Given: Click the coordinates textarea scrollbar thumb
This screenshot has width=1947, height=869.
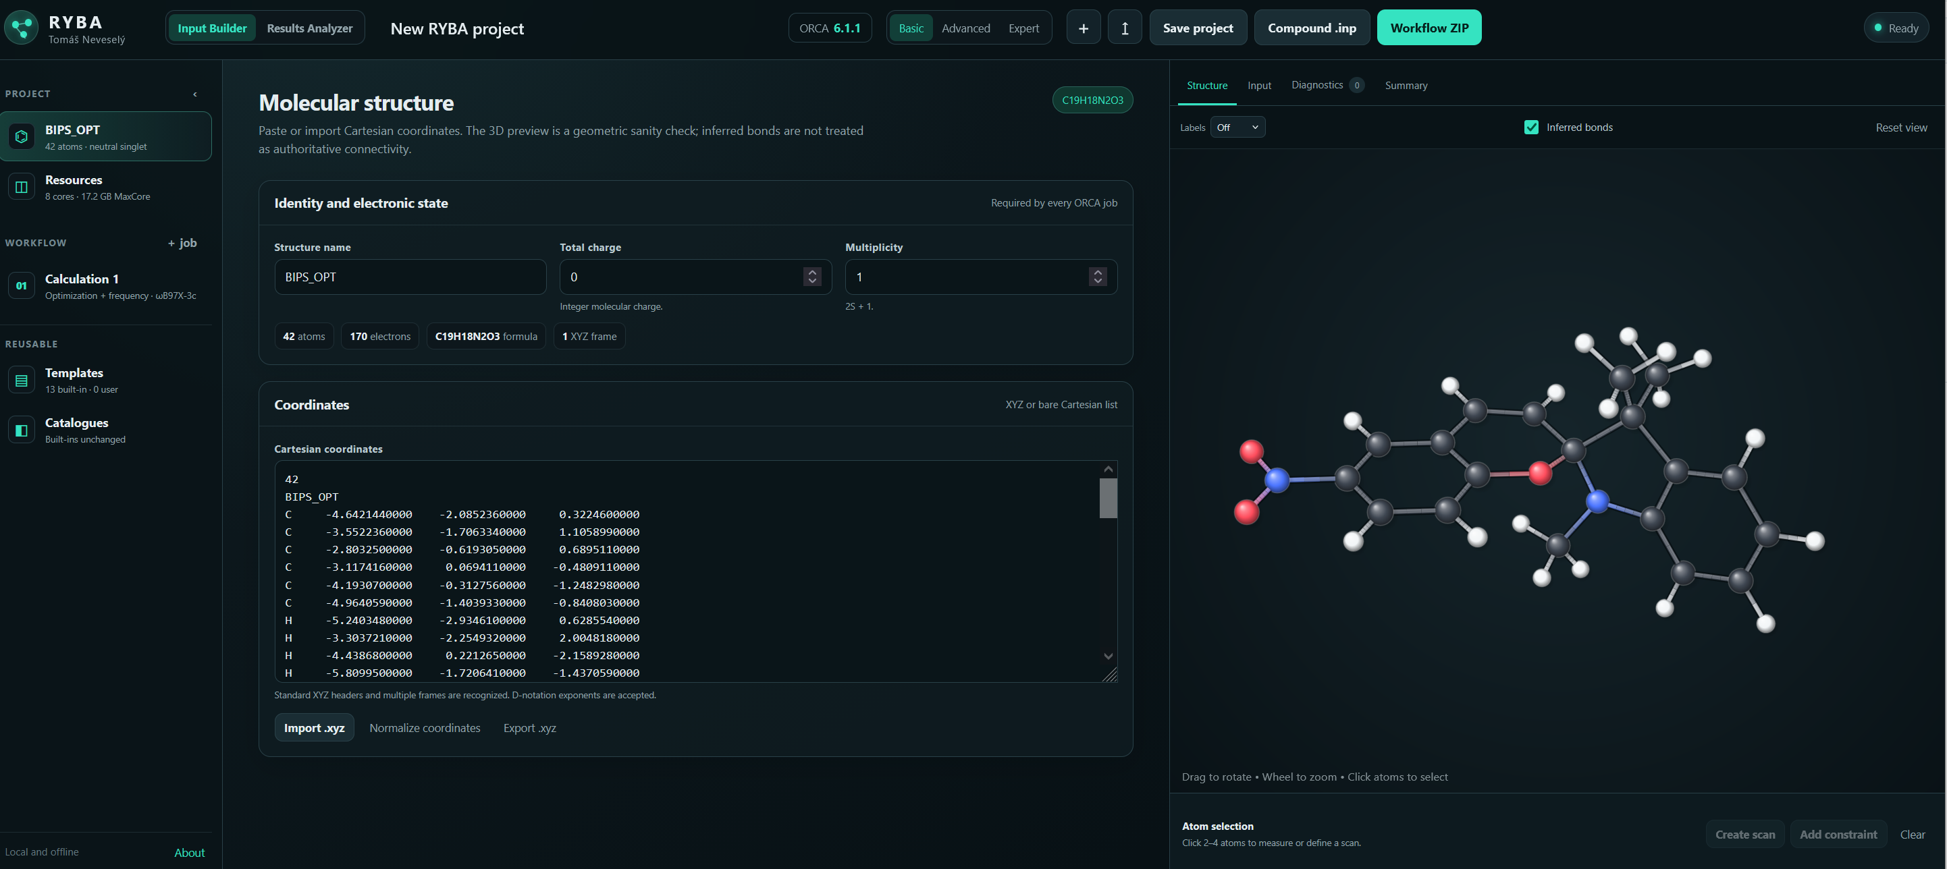Looking at the screenshot, I should pyautogui.click(x=1107, y=499).
